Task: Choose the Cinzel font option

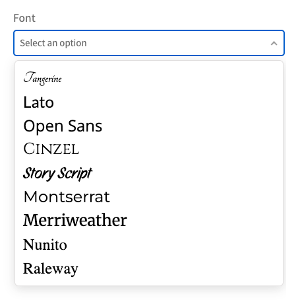Action: click(149, 149)
